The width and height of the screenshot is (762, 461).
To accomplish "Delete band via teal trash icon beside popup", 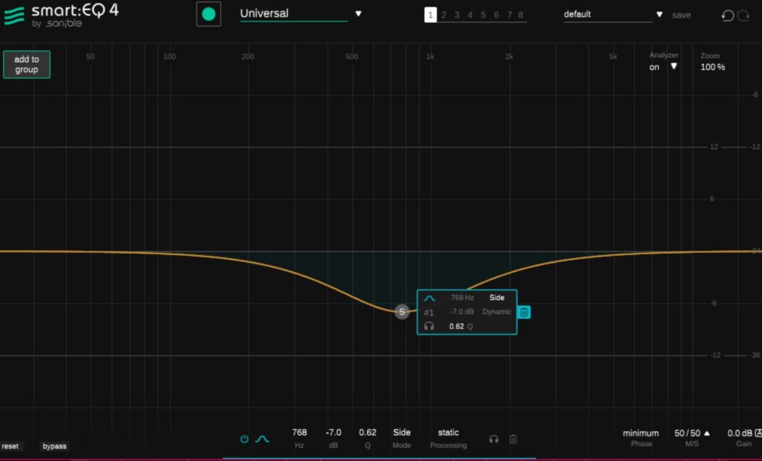I will 524,312.
